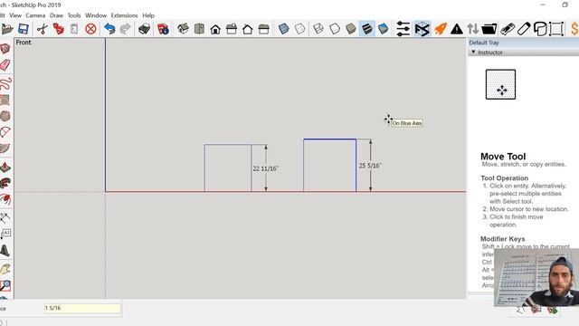The width and height of the screenshot is (579, 326).
Task: Switch to the Right view icon
Action: (232, 29)
